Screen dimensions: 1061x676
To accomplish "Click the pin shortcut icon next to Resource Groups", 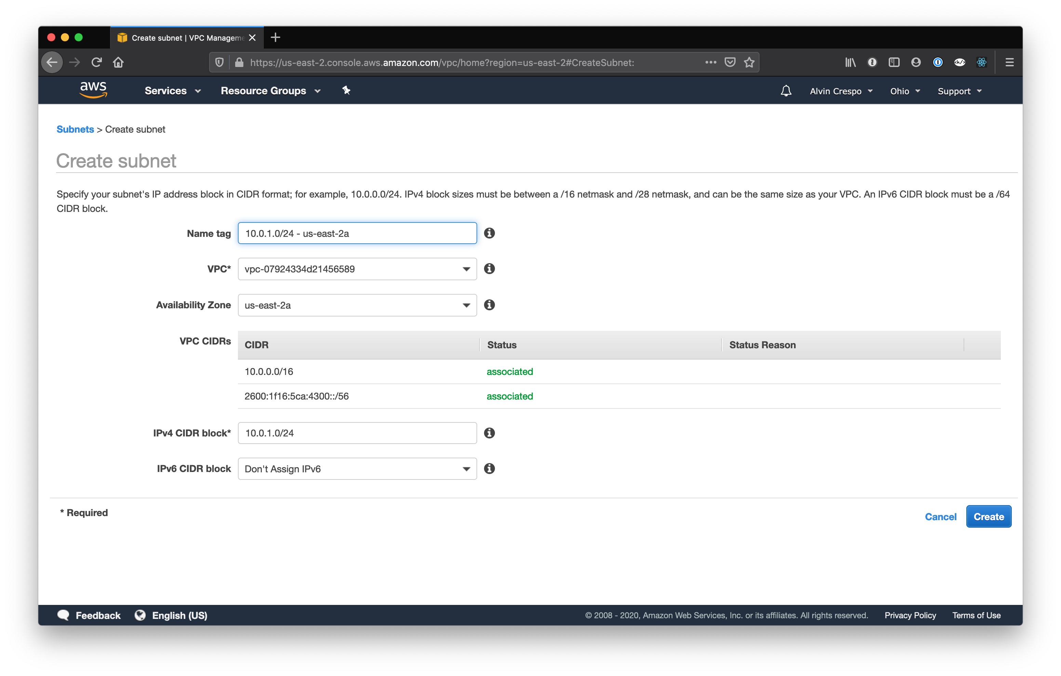I will [346, 90].
